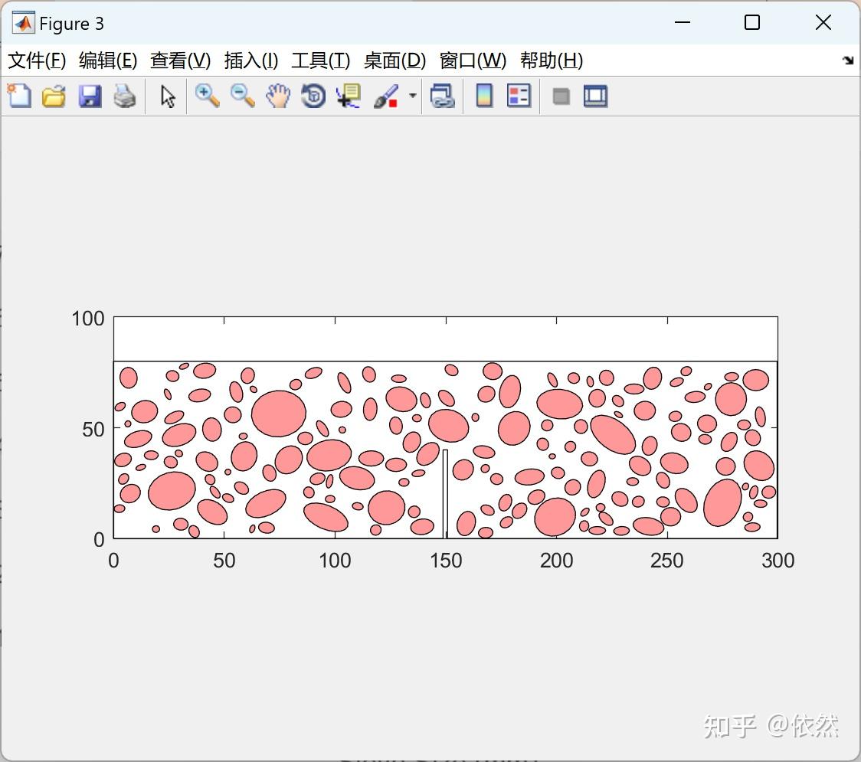
Task: Activate the Zoom Out magnifier tool
Action: [243, 96]
